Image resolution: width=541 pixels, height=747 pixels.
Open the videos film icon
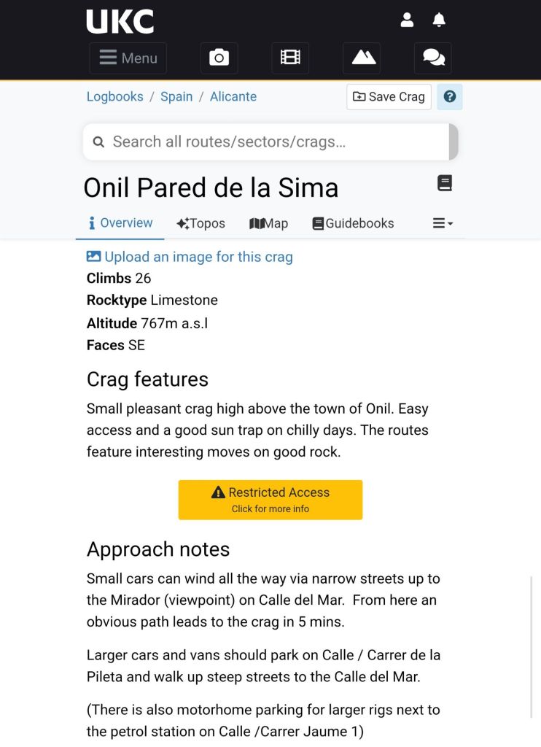[x=290, y=58]
